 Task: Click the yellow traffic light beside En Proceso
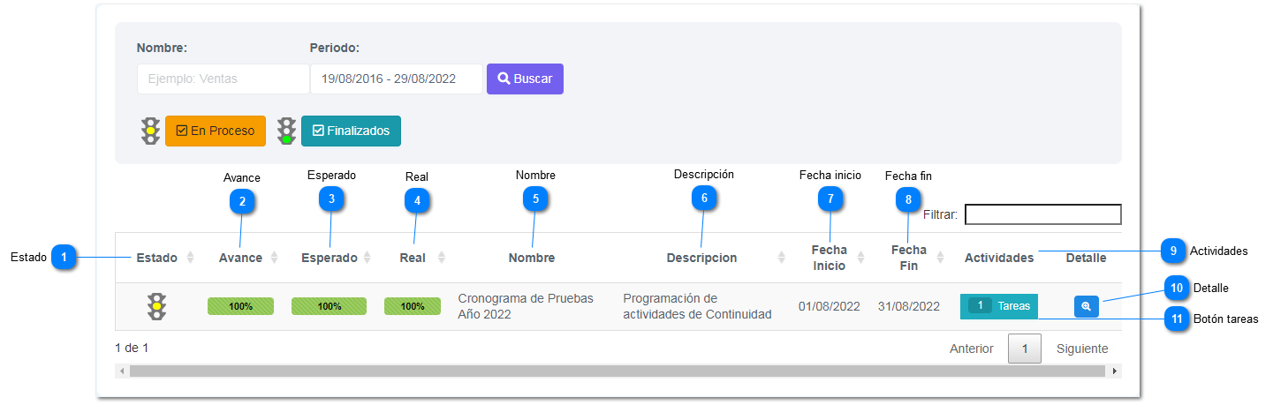pyautogui.click(x=150, y=131)
